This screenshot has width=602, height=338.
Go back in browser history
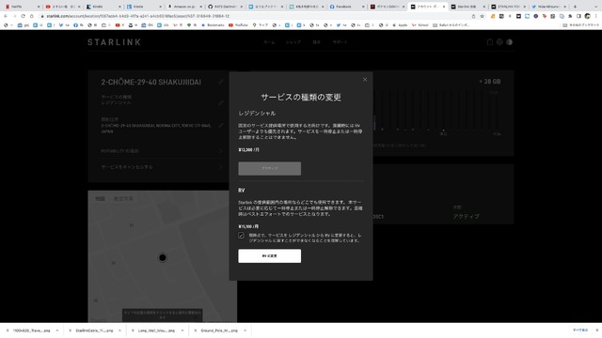pos(6,16)
